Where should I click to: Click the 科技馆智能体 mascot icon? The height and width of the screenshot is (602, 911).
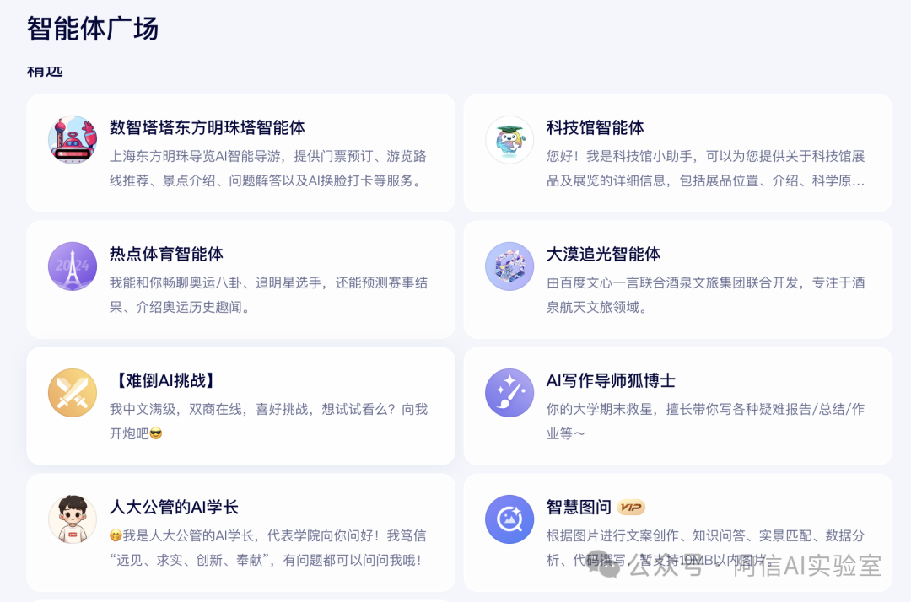[x=509, y=140]
